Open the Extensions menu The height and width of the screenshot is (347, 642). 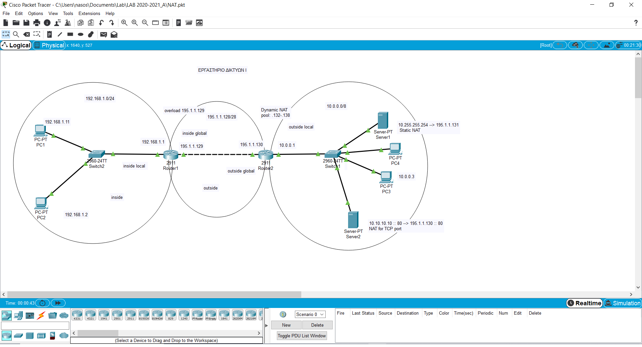(89, 13)
